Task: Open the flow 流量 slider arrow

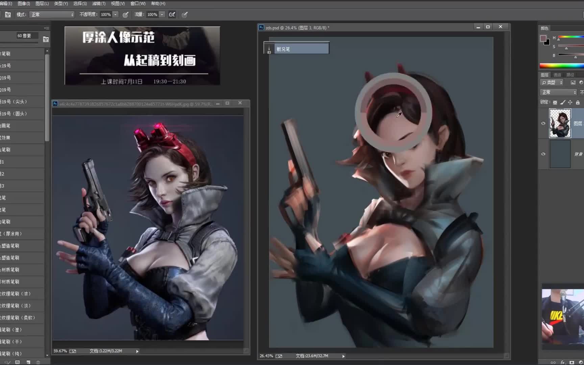Action: (x=162, y=15)
